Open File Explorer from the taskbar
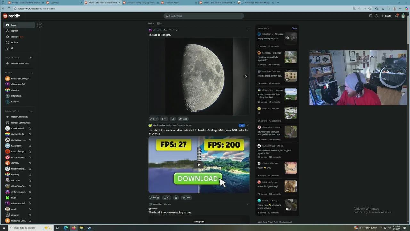The image size is (410, 231). click(x=81, y=228)
